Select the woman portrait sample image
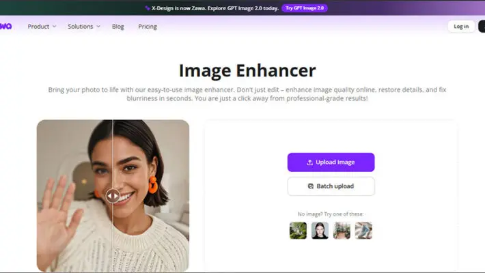 [x=320, y=230]
